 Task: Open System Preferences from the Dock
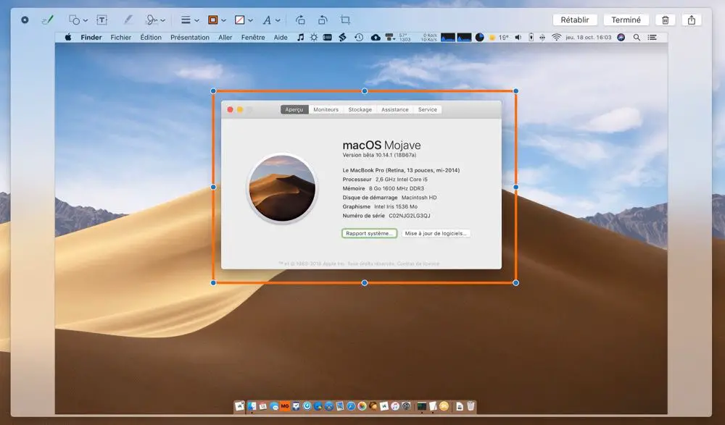[x=406, y=406]
